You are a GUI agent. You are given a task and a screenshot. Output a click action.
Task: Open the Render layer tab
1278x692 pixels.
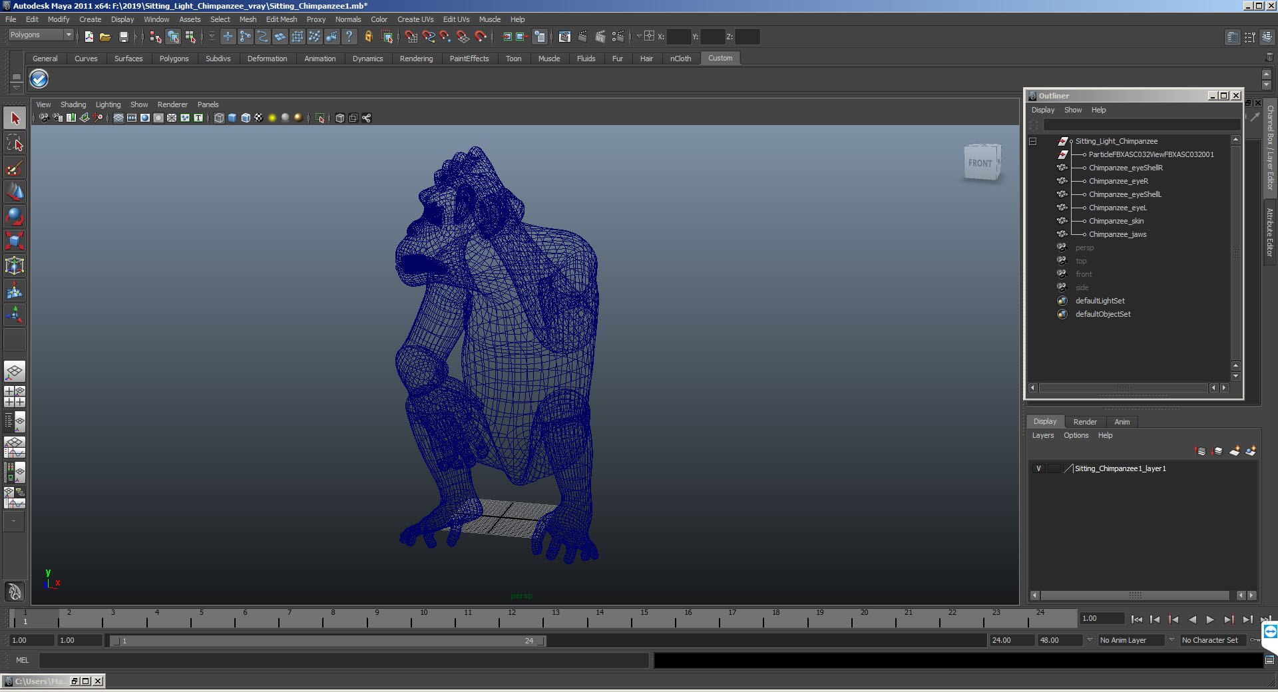(1085, 422)
